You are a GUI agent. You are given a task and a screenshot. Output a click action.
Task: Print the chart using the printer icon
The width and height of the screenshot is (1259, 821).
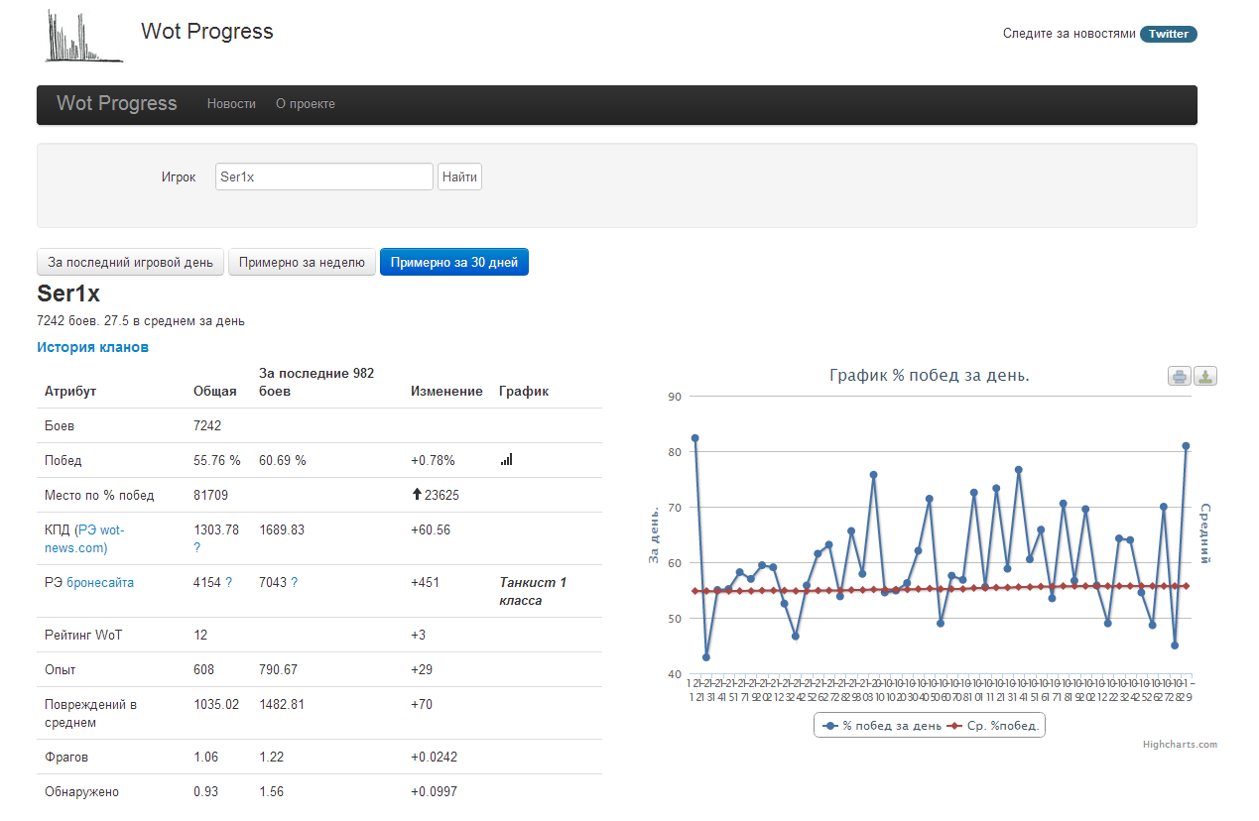pyautogui.click(x=1179, y=376)
